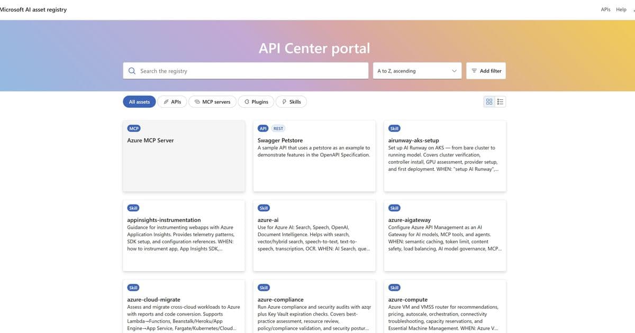Focus the Search the registry field
Image resolution: width=635 pixels, height=333 pixels.
coord(246,71)
